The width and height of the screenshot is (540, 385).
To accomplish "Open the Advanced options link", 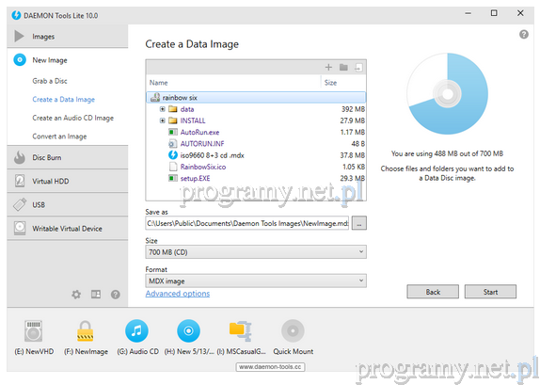I will (178, 294).
